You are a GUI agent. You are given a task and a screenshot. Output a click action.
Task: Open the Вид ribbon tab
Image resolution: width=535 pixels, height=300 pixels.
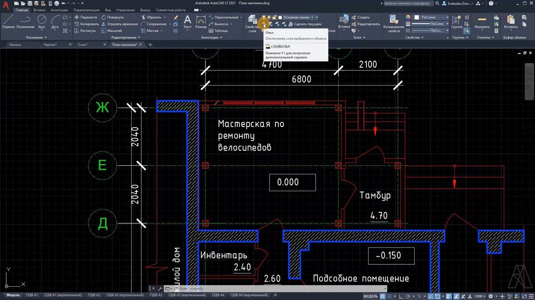click(x=108, y=10)
